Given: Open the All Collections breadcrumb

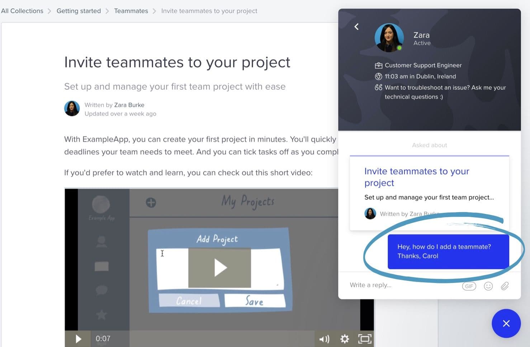Looking at the screenshot, I should (22, 11).
